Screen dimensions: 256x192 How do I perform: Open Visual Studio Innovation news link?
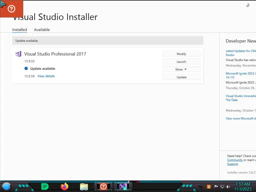241,98
